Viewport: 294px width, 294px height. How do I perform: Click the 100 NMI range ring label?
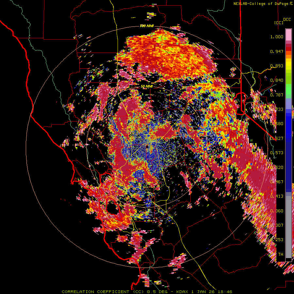(x=147, y=26)
